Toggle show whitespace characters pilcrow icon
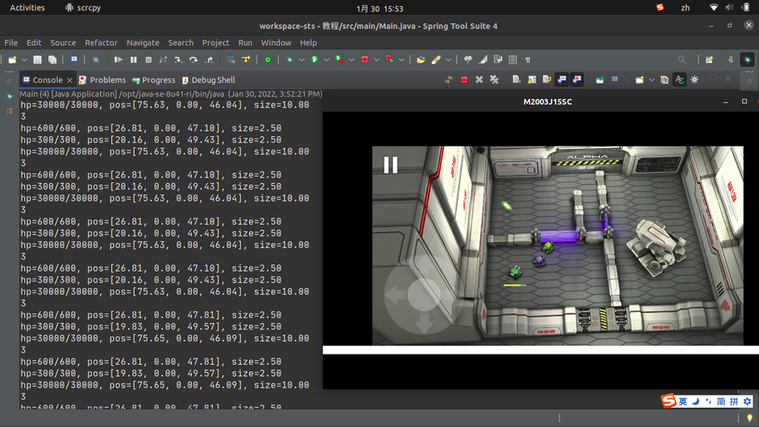The height and width of the screenshot is (427, 759). 528,60
